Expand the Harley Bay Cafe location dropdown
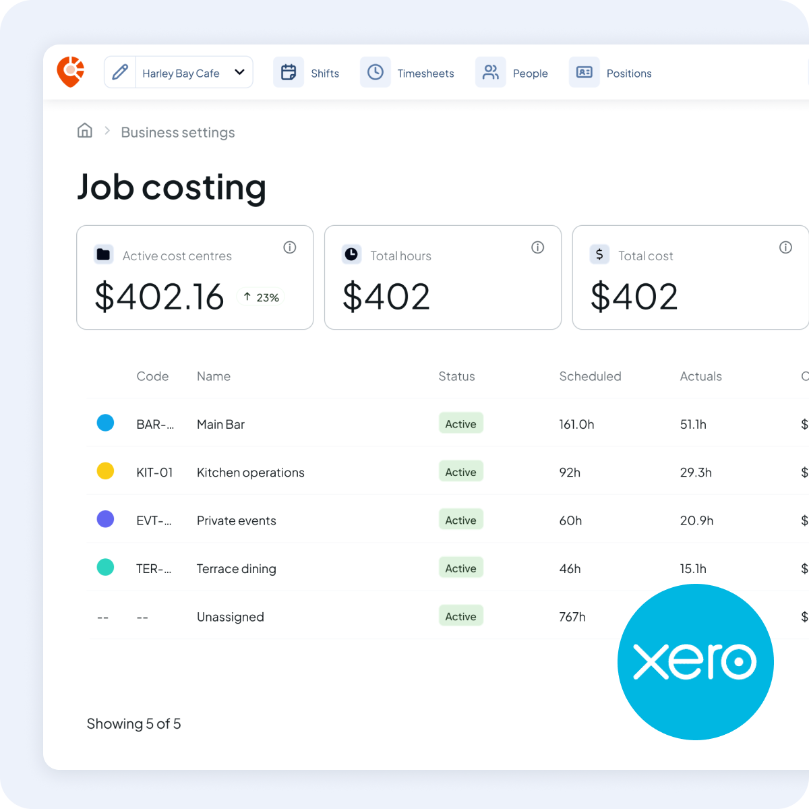This screenshot has width=809, height=809. click(x=239, y=71)
